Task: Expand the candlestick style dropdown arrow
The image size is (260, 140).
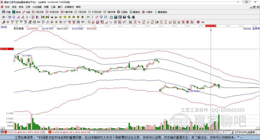Action: pyautogui.click(x=30, y=17)
